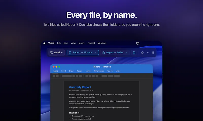203x121 pixels.
Task: Select the Home ribbon tab
Action: (x=55, y=71)
